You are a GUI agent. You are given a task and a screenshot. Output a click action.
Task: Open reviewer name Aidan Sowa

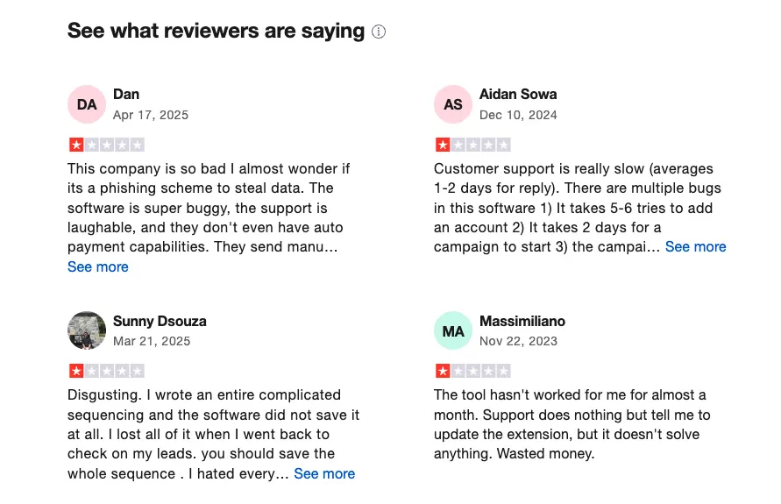(518, 95)
